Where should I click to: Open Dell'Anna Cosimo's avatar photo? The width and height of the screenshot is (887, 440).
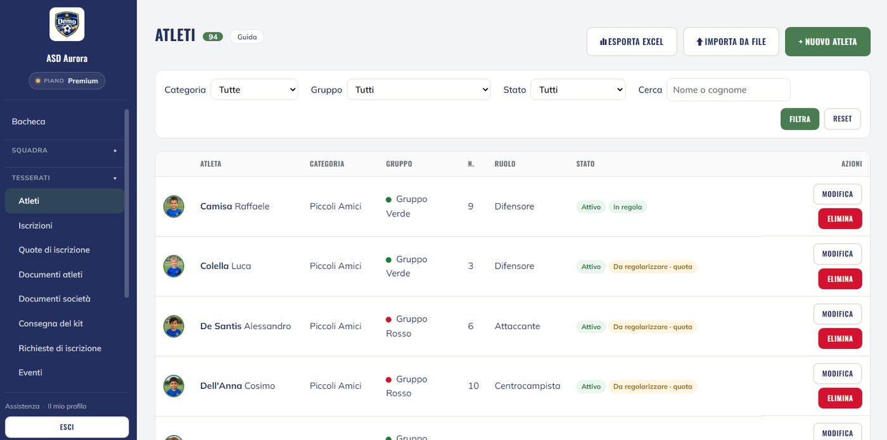click(174, 386)
